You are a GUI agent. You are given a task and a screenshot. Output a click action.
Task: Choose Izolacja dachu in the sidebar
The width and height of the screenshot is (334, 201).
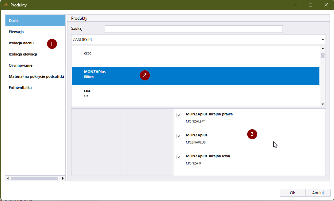[x=21, y=43]
